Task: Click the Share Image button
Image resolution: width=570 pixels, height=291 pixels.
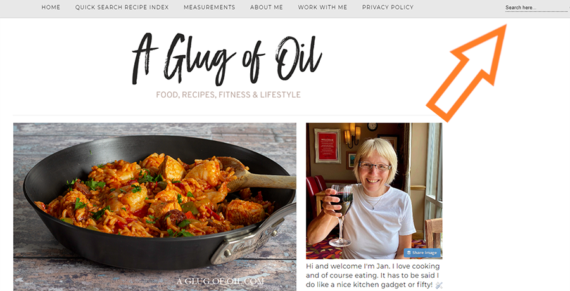Action: 422,253
